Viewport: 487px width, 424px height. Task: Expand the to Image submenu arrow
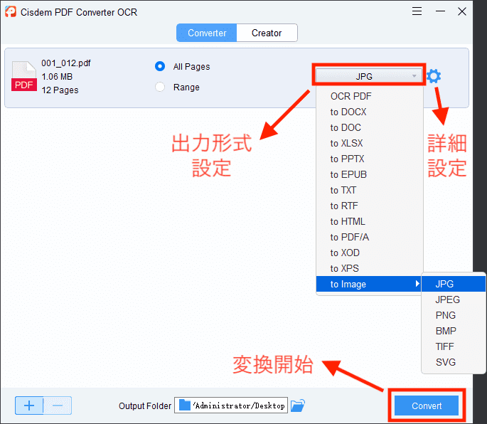tap(417, 283)
